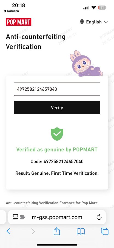
Task: Tap the m-gss.popmart.com address bar
Action: pyautogui.click(x=57, y=217)
